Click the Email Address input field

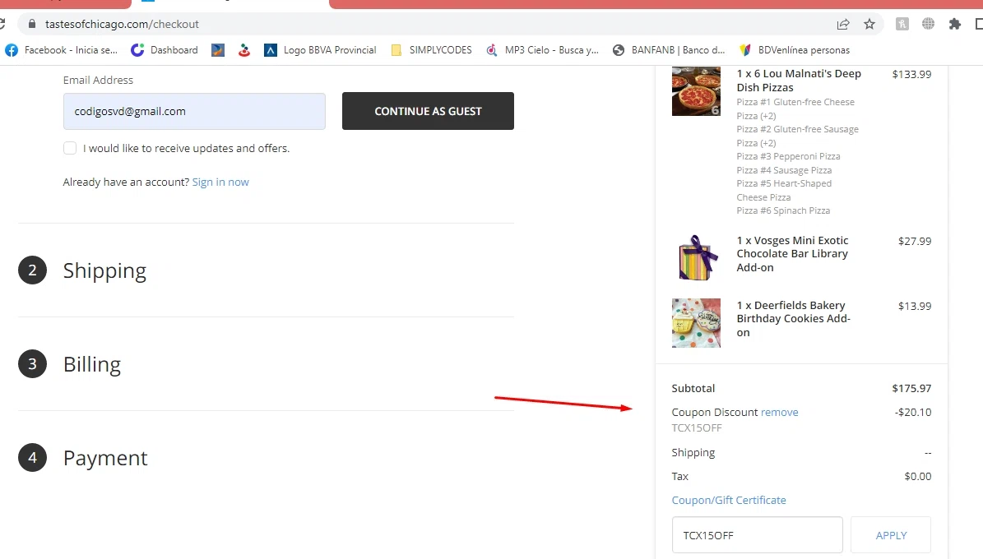coord(194,112)
